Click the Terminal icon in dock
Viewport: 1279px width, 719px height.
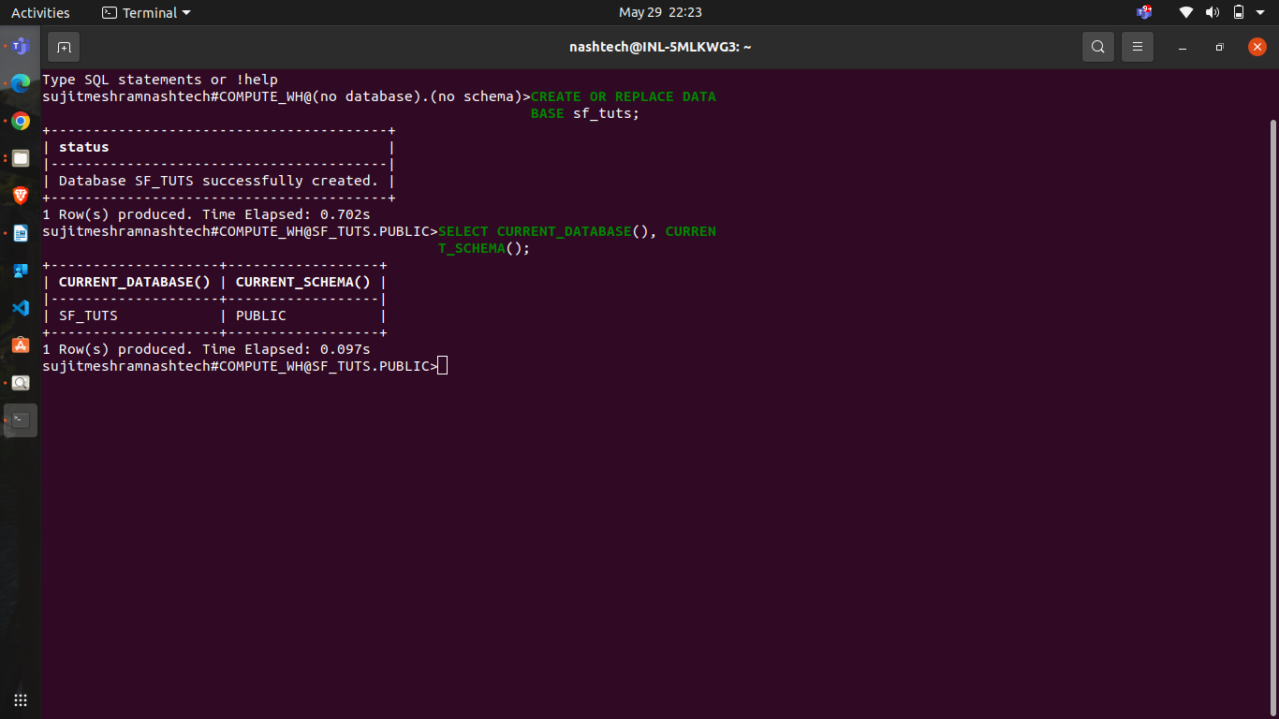tap(21, 420)
